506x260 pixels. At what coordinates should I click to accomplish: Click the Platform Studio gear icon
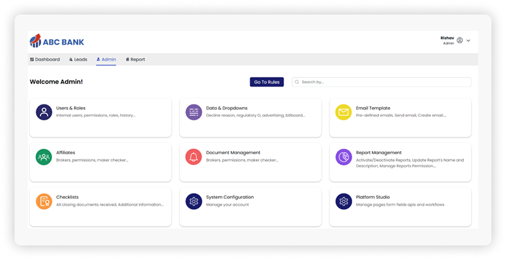tap(343, 201)
